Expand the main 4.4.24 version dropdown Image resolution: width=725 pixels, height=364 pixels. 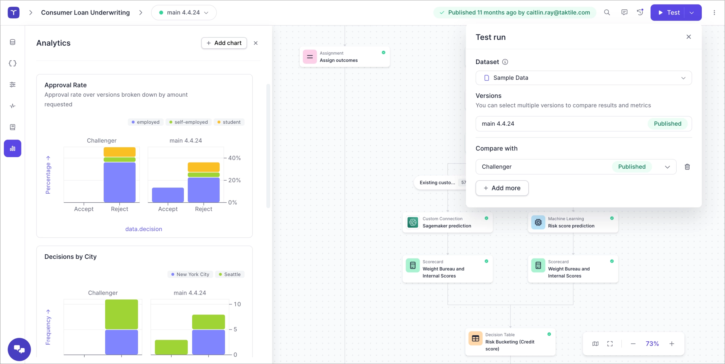click(184, 13)
